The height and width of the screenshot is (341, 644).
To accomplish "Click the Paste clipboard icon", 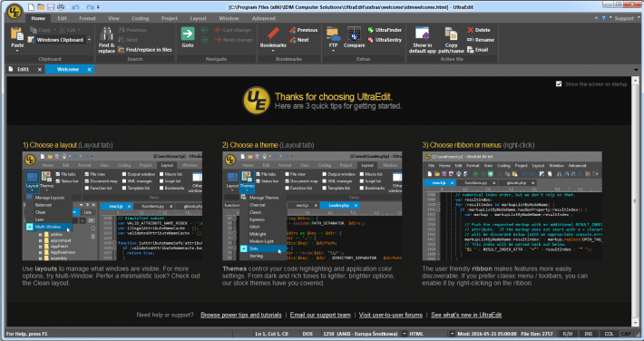I will (17, 36).
